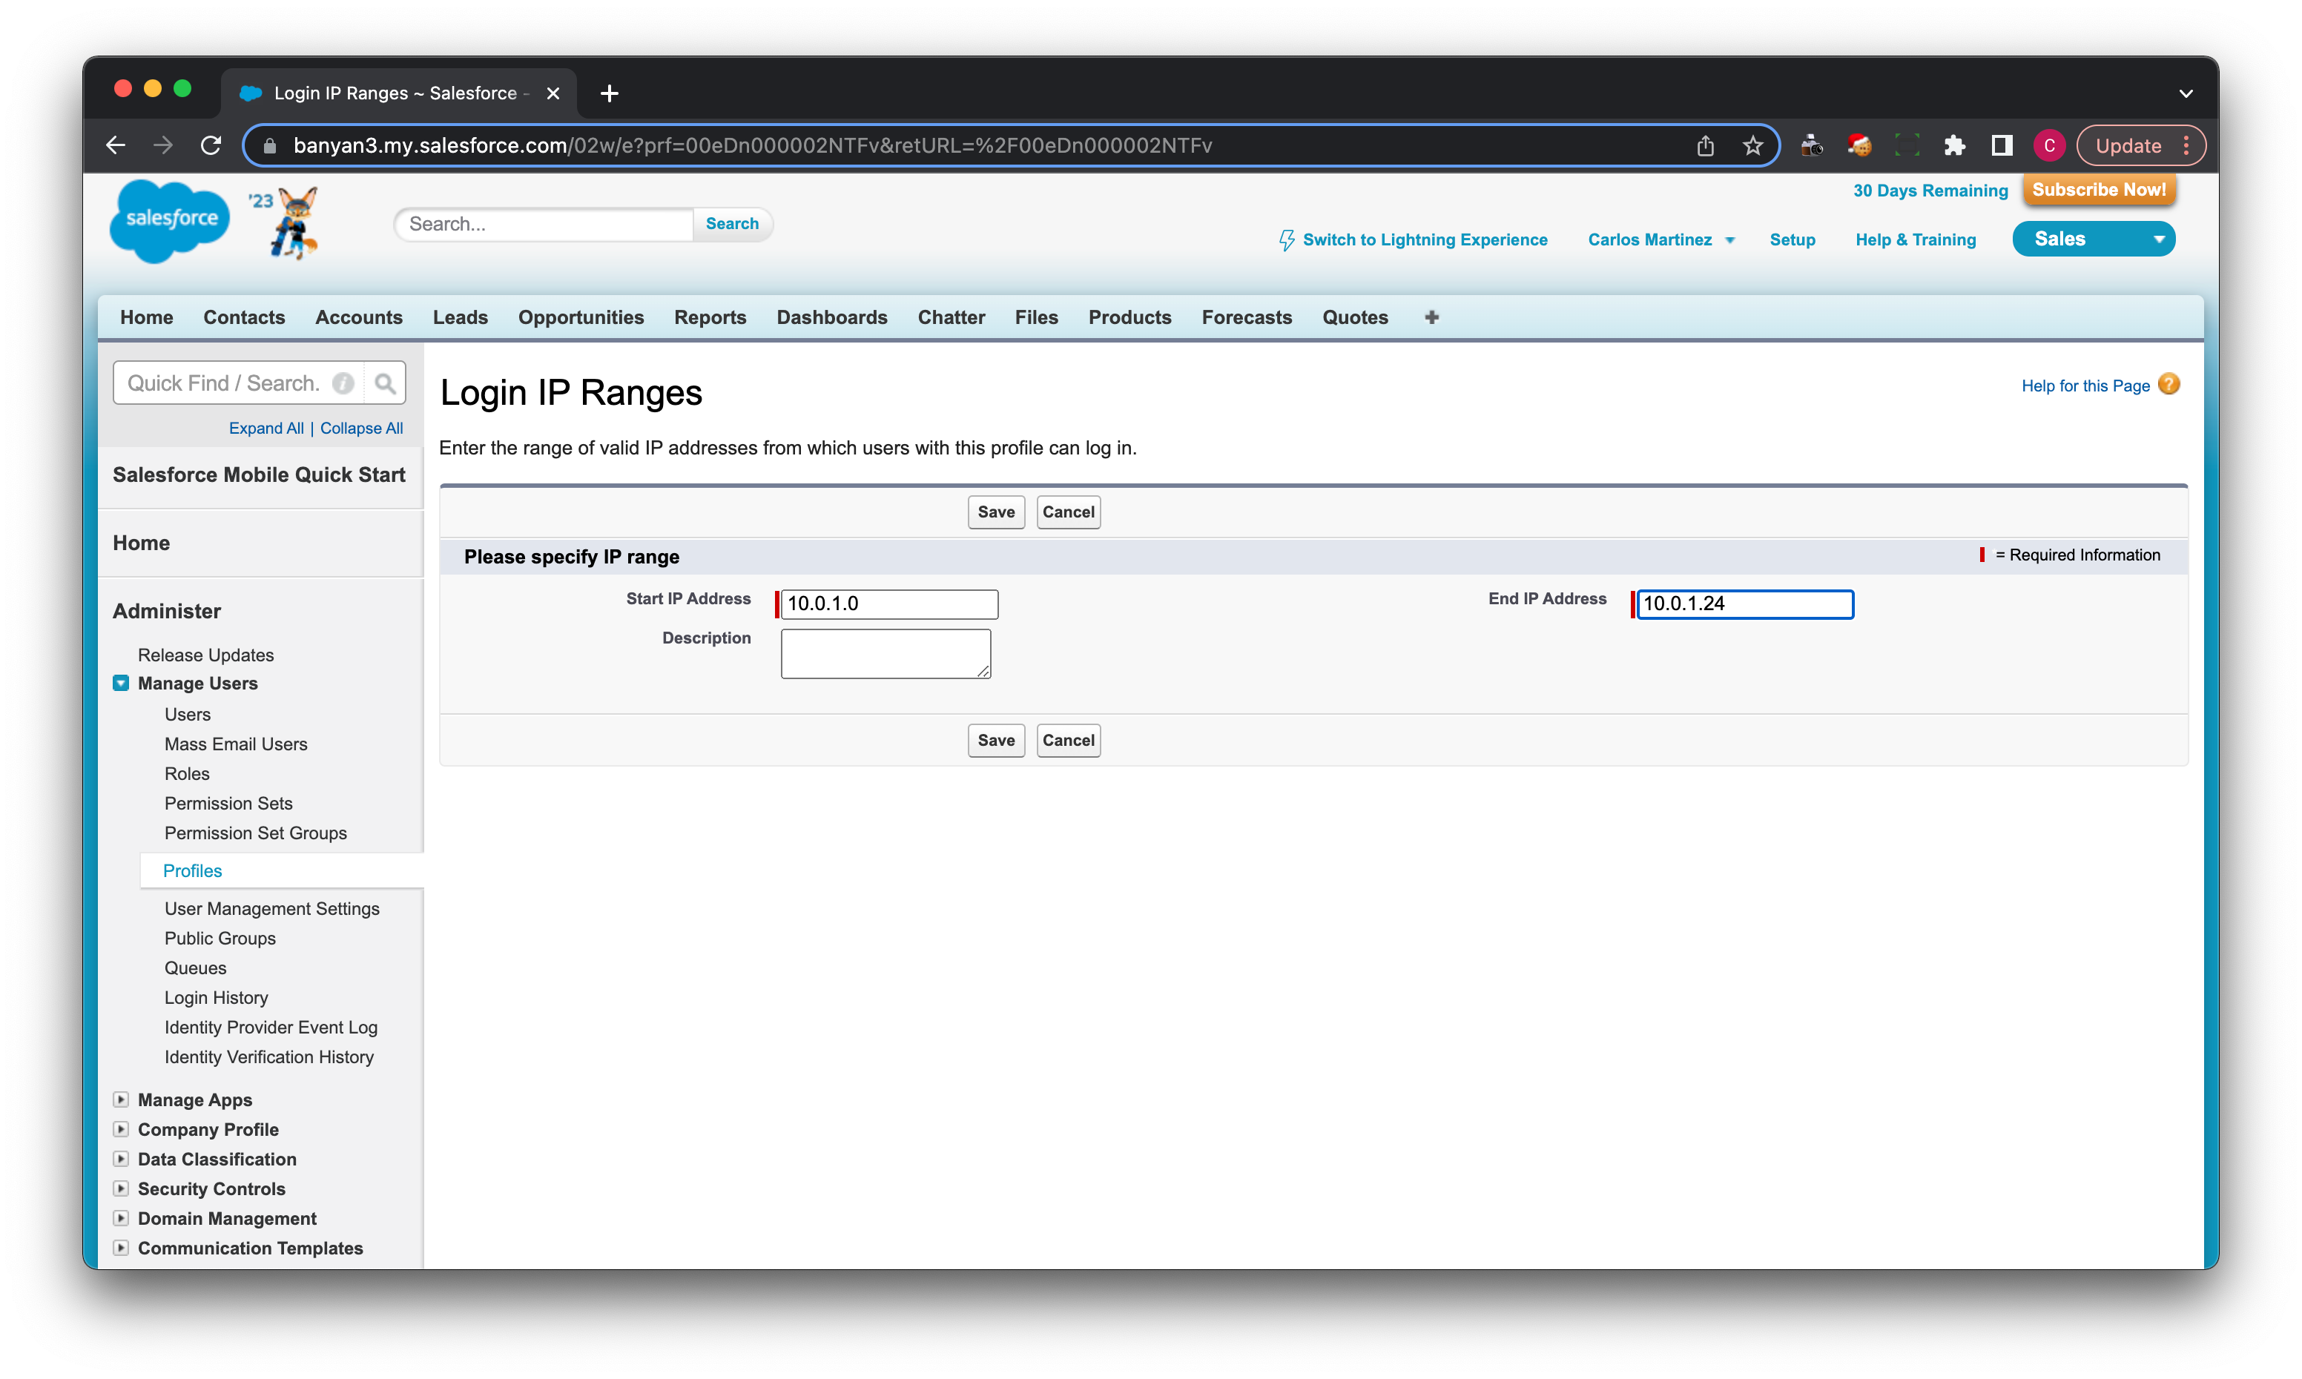This screenshot has height=1379, width=2302.
Task: Click the Help for this Page question icon
Action: [2169, 385]
